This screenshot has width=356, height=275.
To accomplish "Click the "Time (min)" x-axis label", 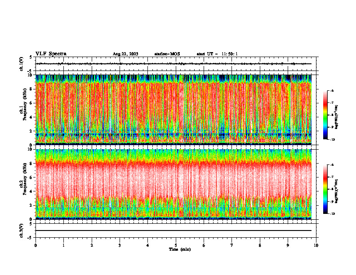I will (180, 249).
